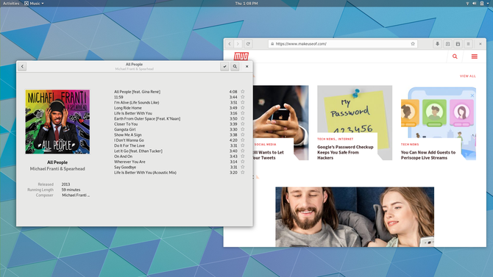Star the track All People feat. Gina Rene
This screenshot has width=493, height=277.
tap(242, 92)
